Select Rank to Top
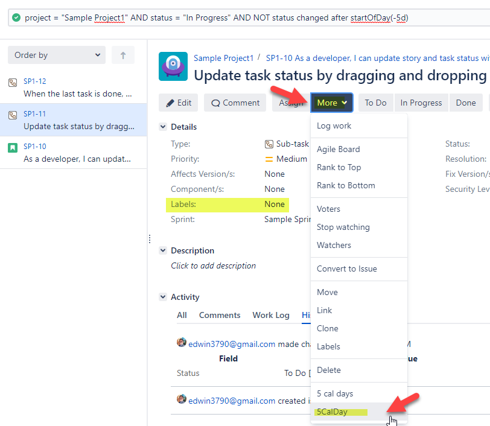 point(358,167)
